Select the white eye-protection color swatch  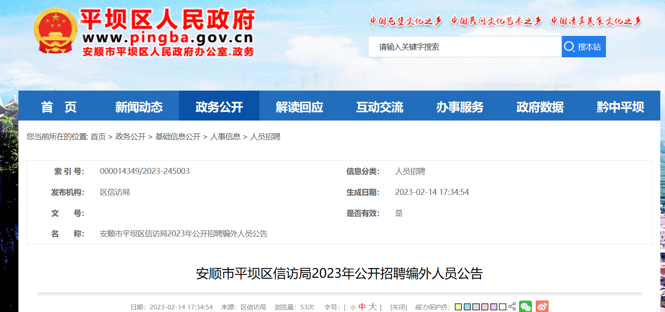(x=502, y=307)
